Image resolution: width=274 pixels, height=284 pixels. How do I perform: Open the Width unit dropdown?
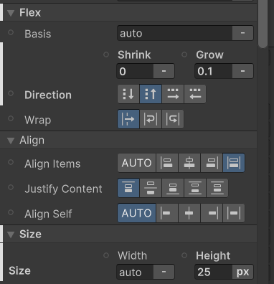pos(164,272)
